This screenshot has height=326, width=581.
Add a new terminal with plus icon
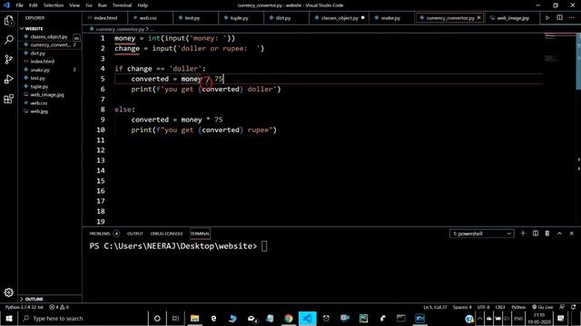pyautogui.click(x=523, y=234)
